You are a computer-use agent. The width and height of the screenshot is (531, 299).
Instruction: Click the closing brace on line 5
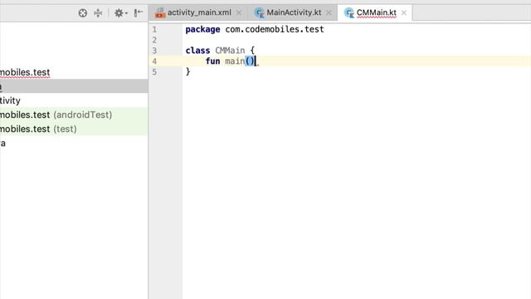coord(188,71)
